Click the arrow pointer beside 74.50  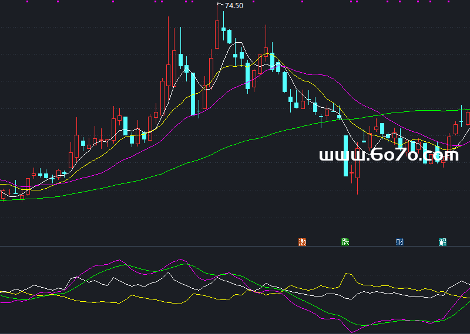220,5
